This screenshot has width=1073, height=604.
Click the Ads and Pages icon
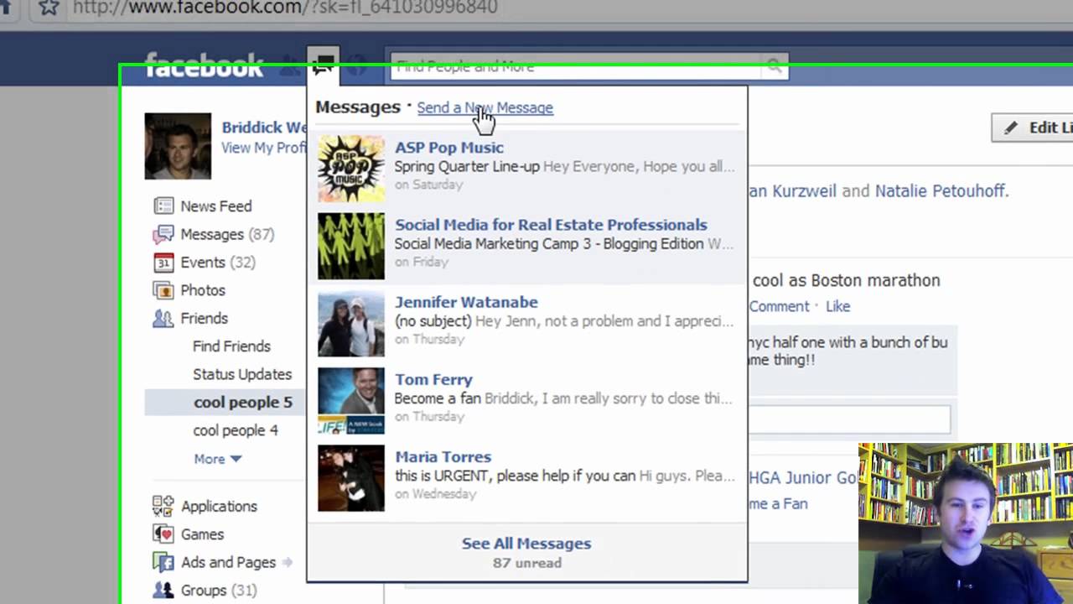[x=163, y=562]
